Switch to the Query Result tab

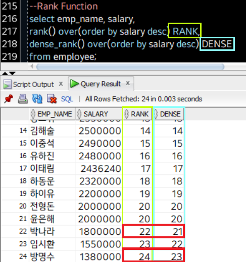(x=101, y=84)
